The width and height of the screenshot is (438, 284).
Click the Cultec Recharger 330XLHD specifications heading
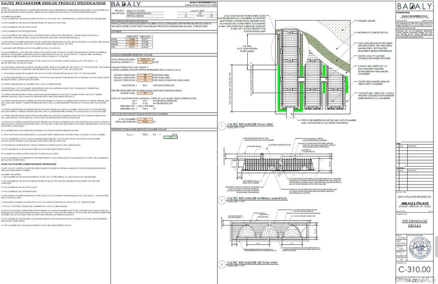(53, 3)
